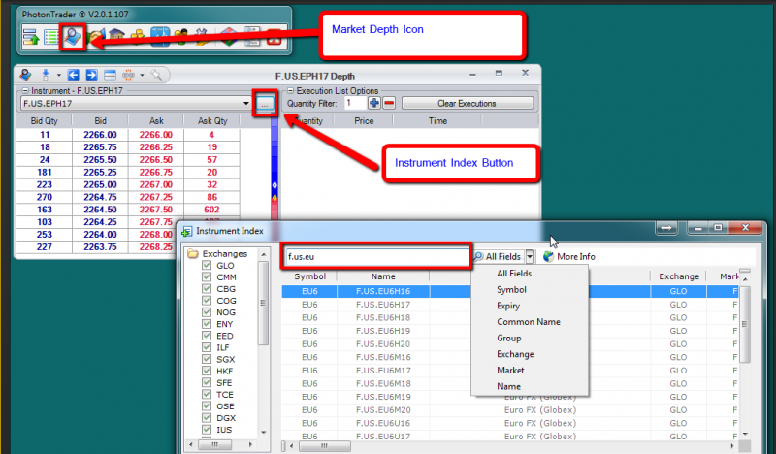Open the dropdown arrow next to the blue pin icon
776x454 pixels.
tap(59, 76)
